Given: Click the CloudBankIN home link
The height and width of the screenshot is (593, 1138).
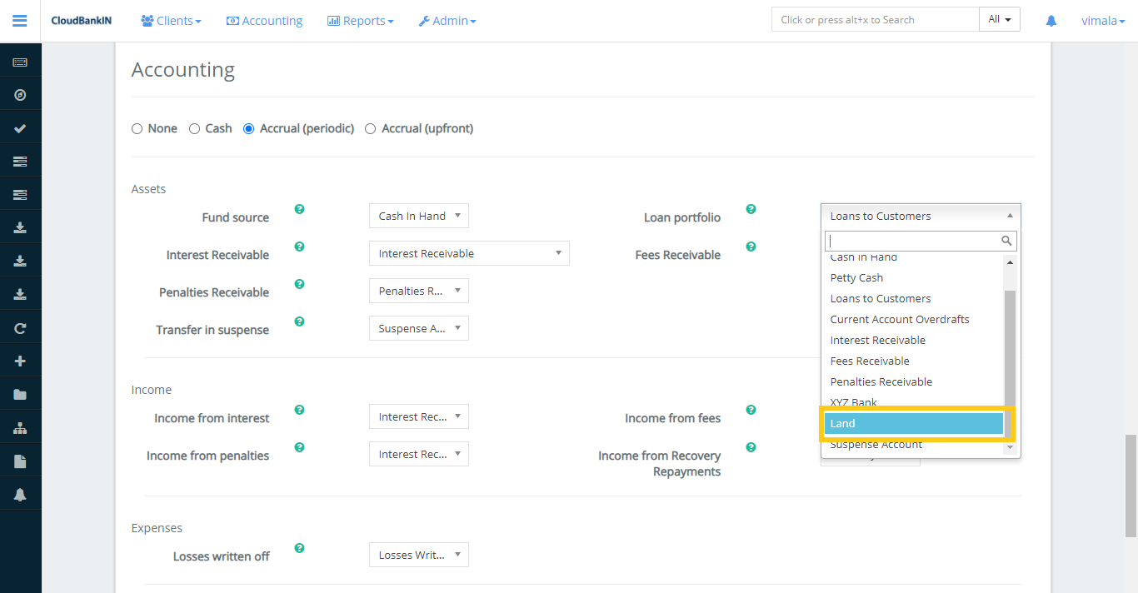Looking at the screenshot, I should [81, 20].
